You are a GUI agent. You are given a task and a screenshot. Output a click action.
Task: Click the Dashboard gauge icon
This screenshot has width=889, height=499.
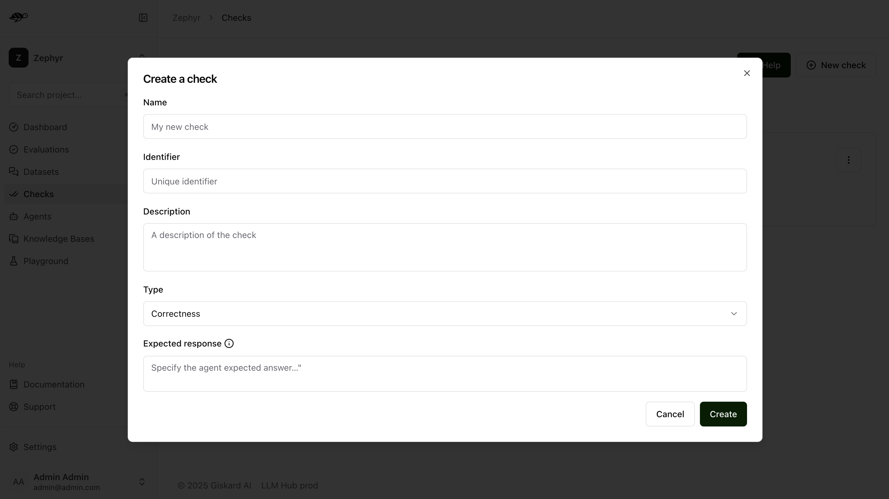pos(13,127)
